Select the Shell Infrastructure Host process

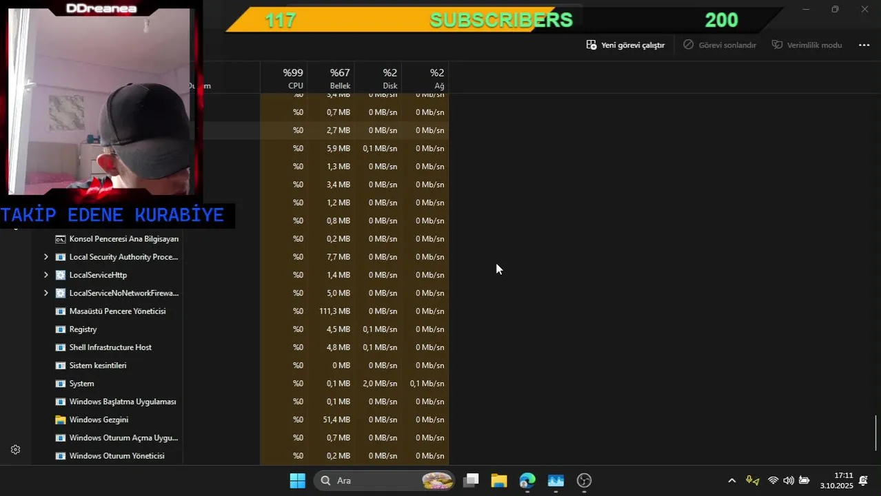[x=110, y=347]
